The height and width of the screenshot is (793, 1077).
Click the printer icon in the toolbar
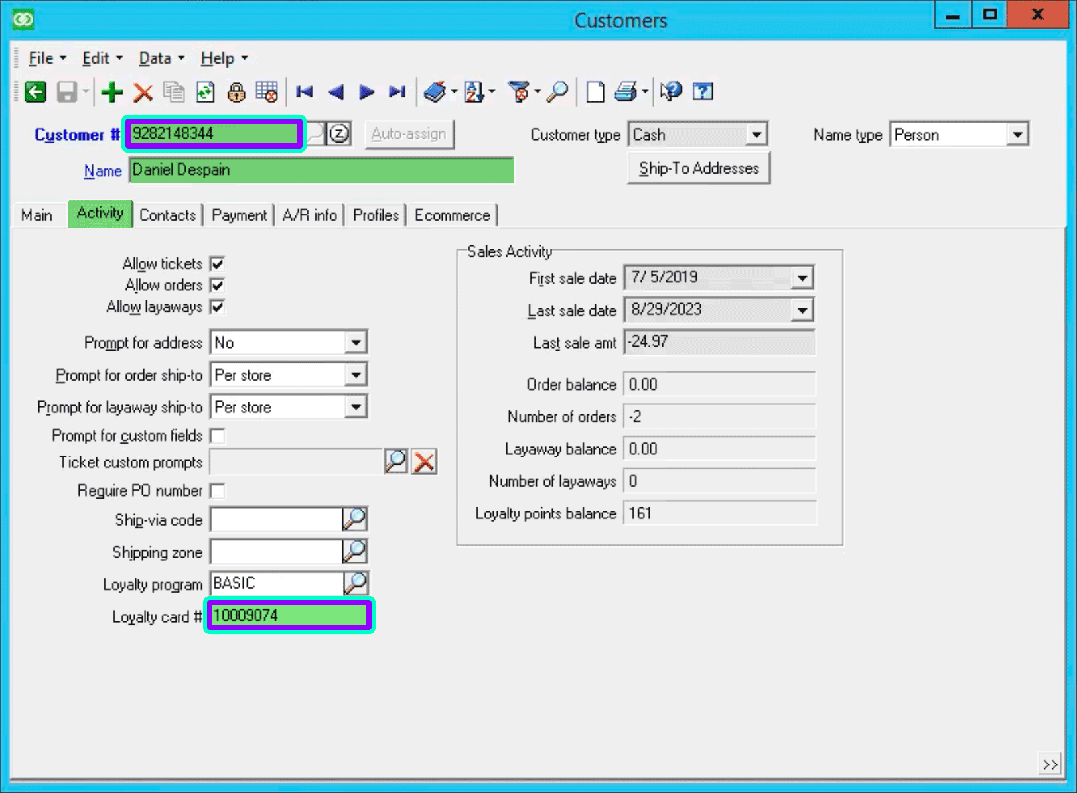tap(625, 92)
